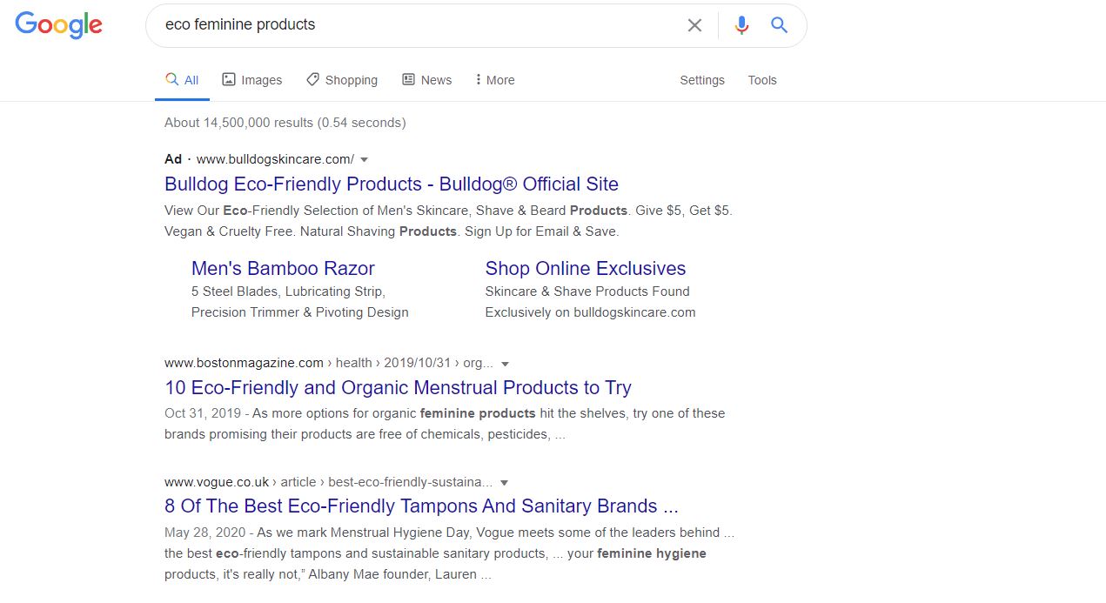Clear the search query with the X icon
The image size is (1106, 603).
click(x=694, y=24)
